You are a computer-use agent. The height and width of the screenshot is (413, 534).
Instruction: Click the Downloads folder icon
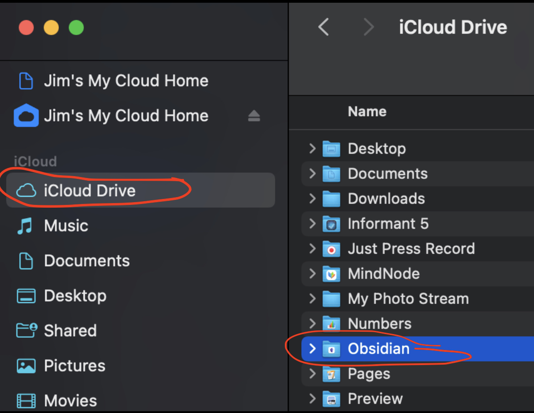(331, 199)
